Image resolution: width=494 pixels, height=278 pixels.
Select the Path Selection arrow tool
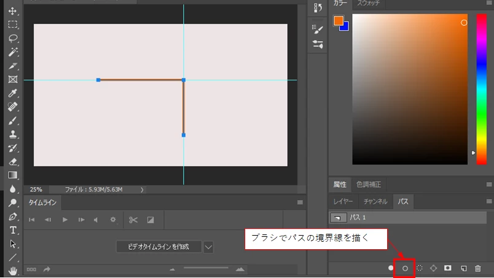point(13,244)
